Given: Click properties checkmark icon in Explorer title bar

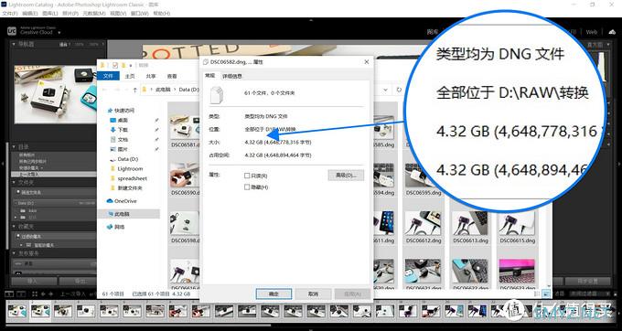Looking at the screenshot, I should point(115,65).
